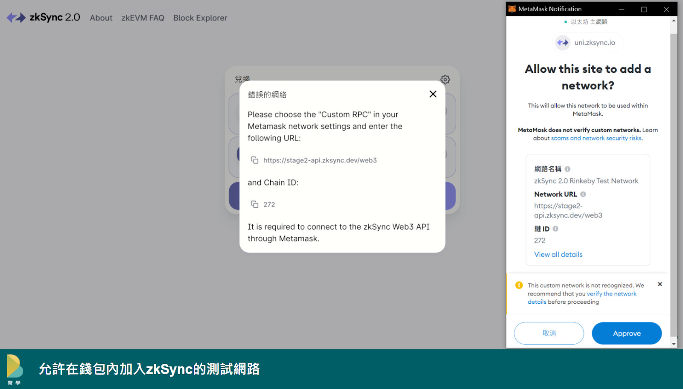Image resolution: width=683 pixels, height=389 pixels.
Task: Close the wrong network dialog
Action: pos(433,94)
